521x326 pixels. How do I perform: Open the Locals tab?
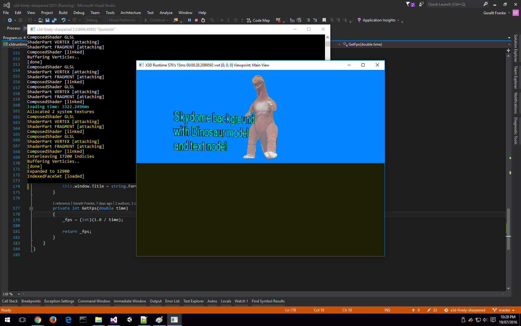226,301
